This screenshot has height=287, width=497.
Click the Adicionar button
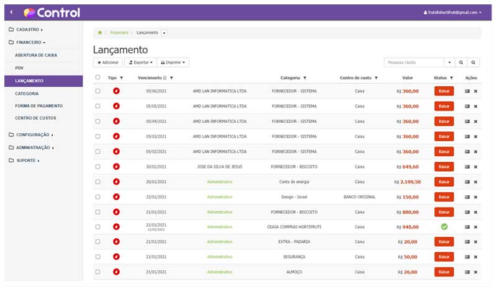(107, 63)
